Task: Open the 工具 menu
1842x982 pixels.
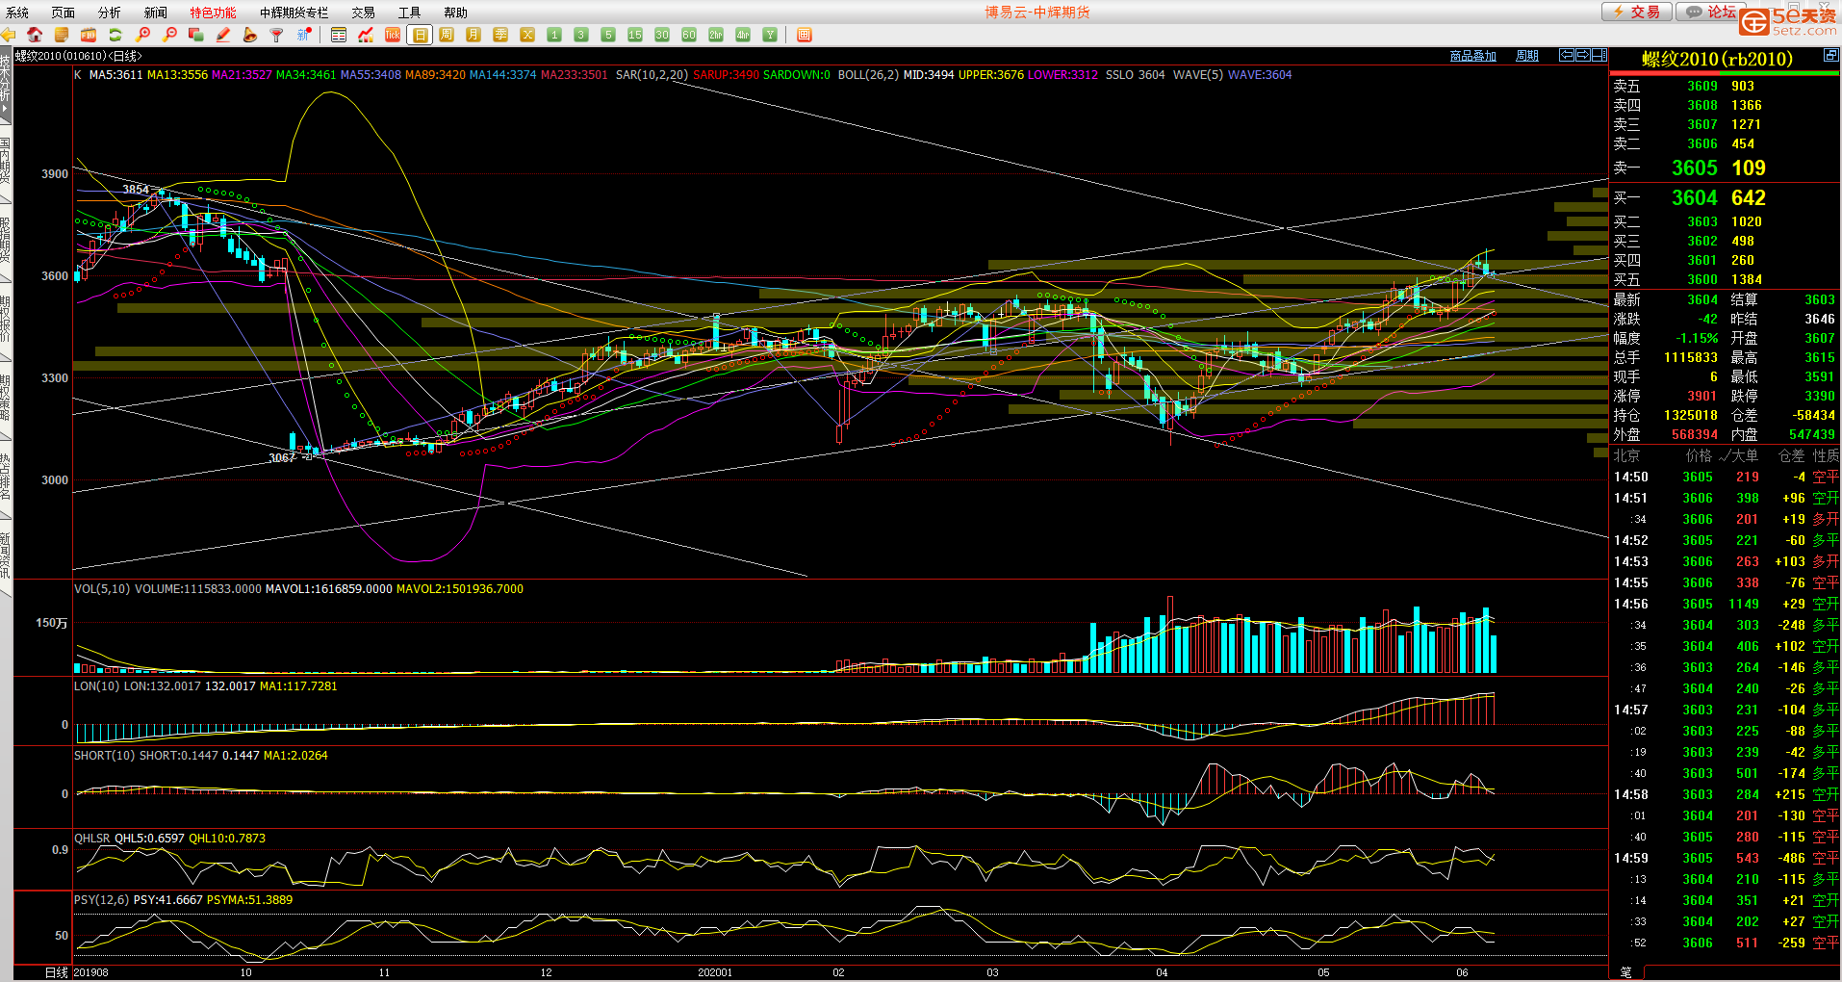Action: [410, 13]
